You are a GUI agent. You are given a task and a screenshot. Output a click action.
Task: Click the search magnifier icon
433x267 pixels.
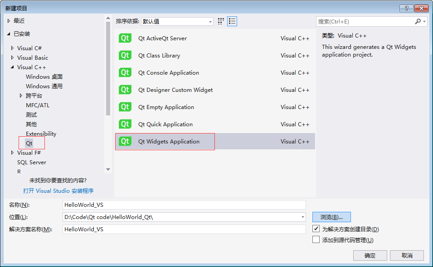coord(418,21)
